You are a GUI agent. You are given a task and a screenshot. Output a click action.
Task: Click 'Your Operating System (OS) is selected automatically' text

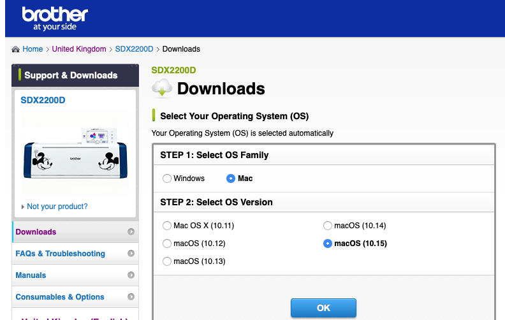pos(242,133)
